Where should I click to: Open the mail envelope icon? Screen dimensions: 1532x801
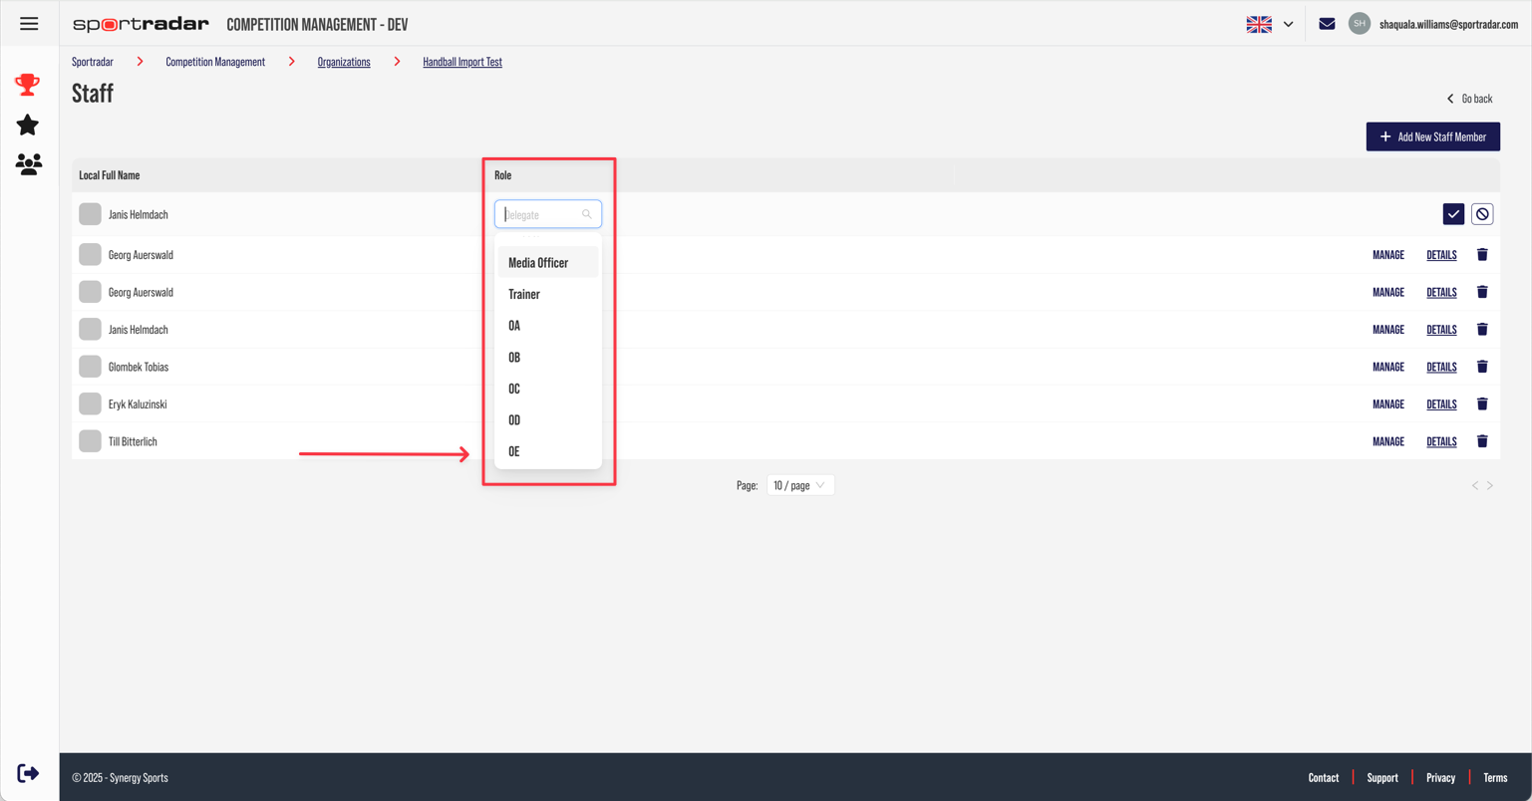point(1327,24)
